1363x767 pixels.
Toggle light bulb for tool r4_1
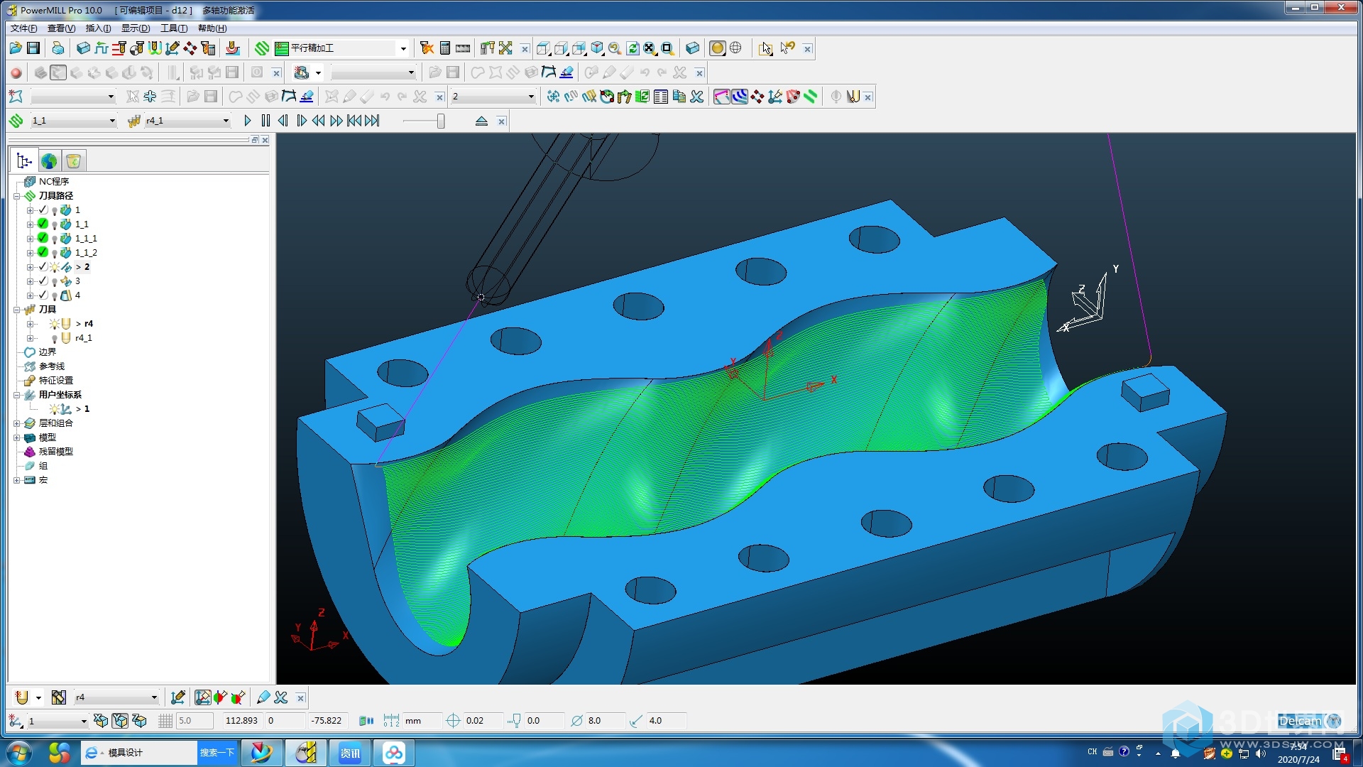tap(55, 338)
